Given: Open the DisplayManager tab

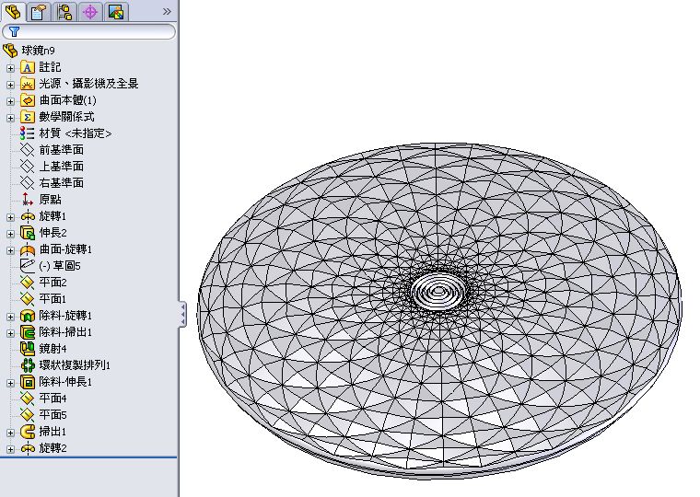Looking at the screenshot, I should point(117,12).
